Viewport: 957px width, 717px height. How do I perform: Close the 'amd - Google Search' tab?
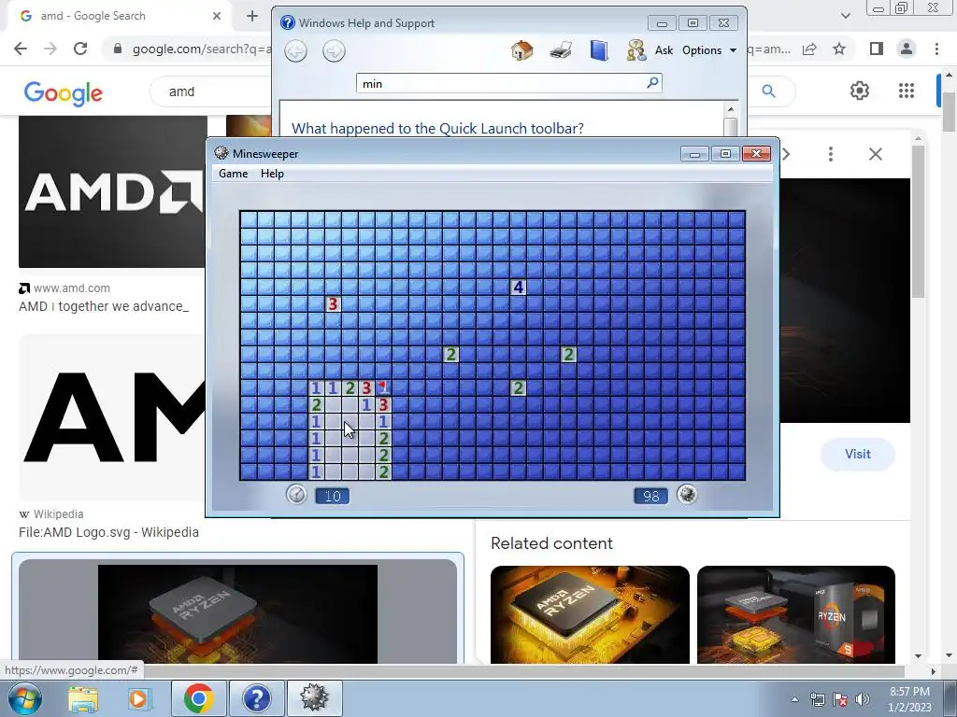[217, 16]
